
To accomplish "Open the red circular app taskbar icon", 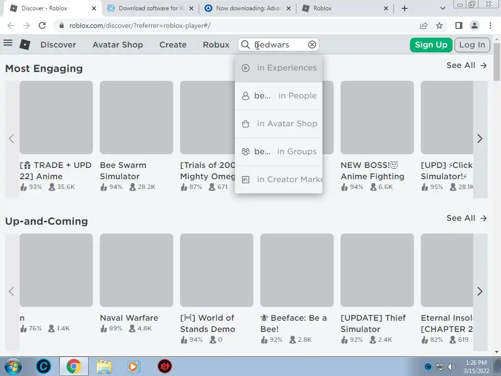I will tap(164, 366).
